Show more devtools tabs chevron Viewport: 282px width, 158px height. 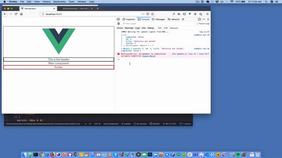[x=183, y=19]
